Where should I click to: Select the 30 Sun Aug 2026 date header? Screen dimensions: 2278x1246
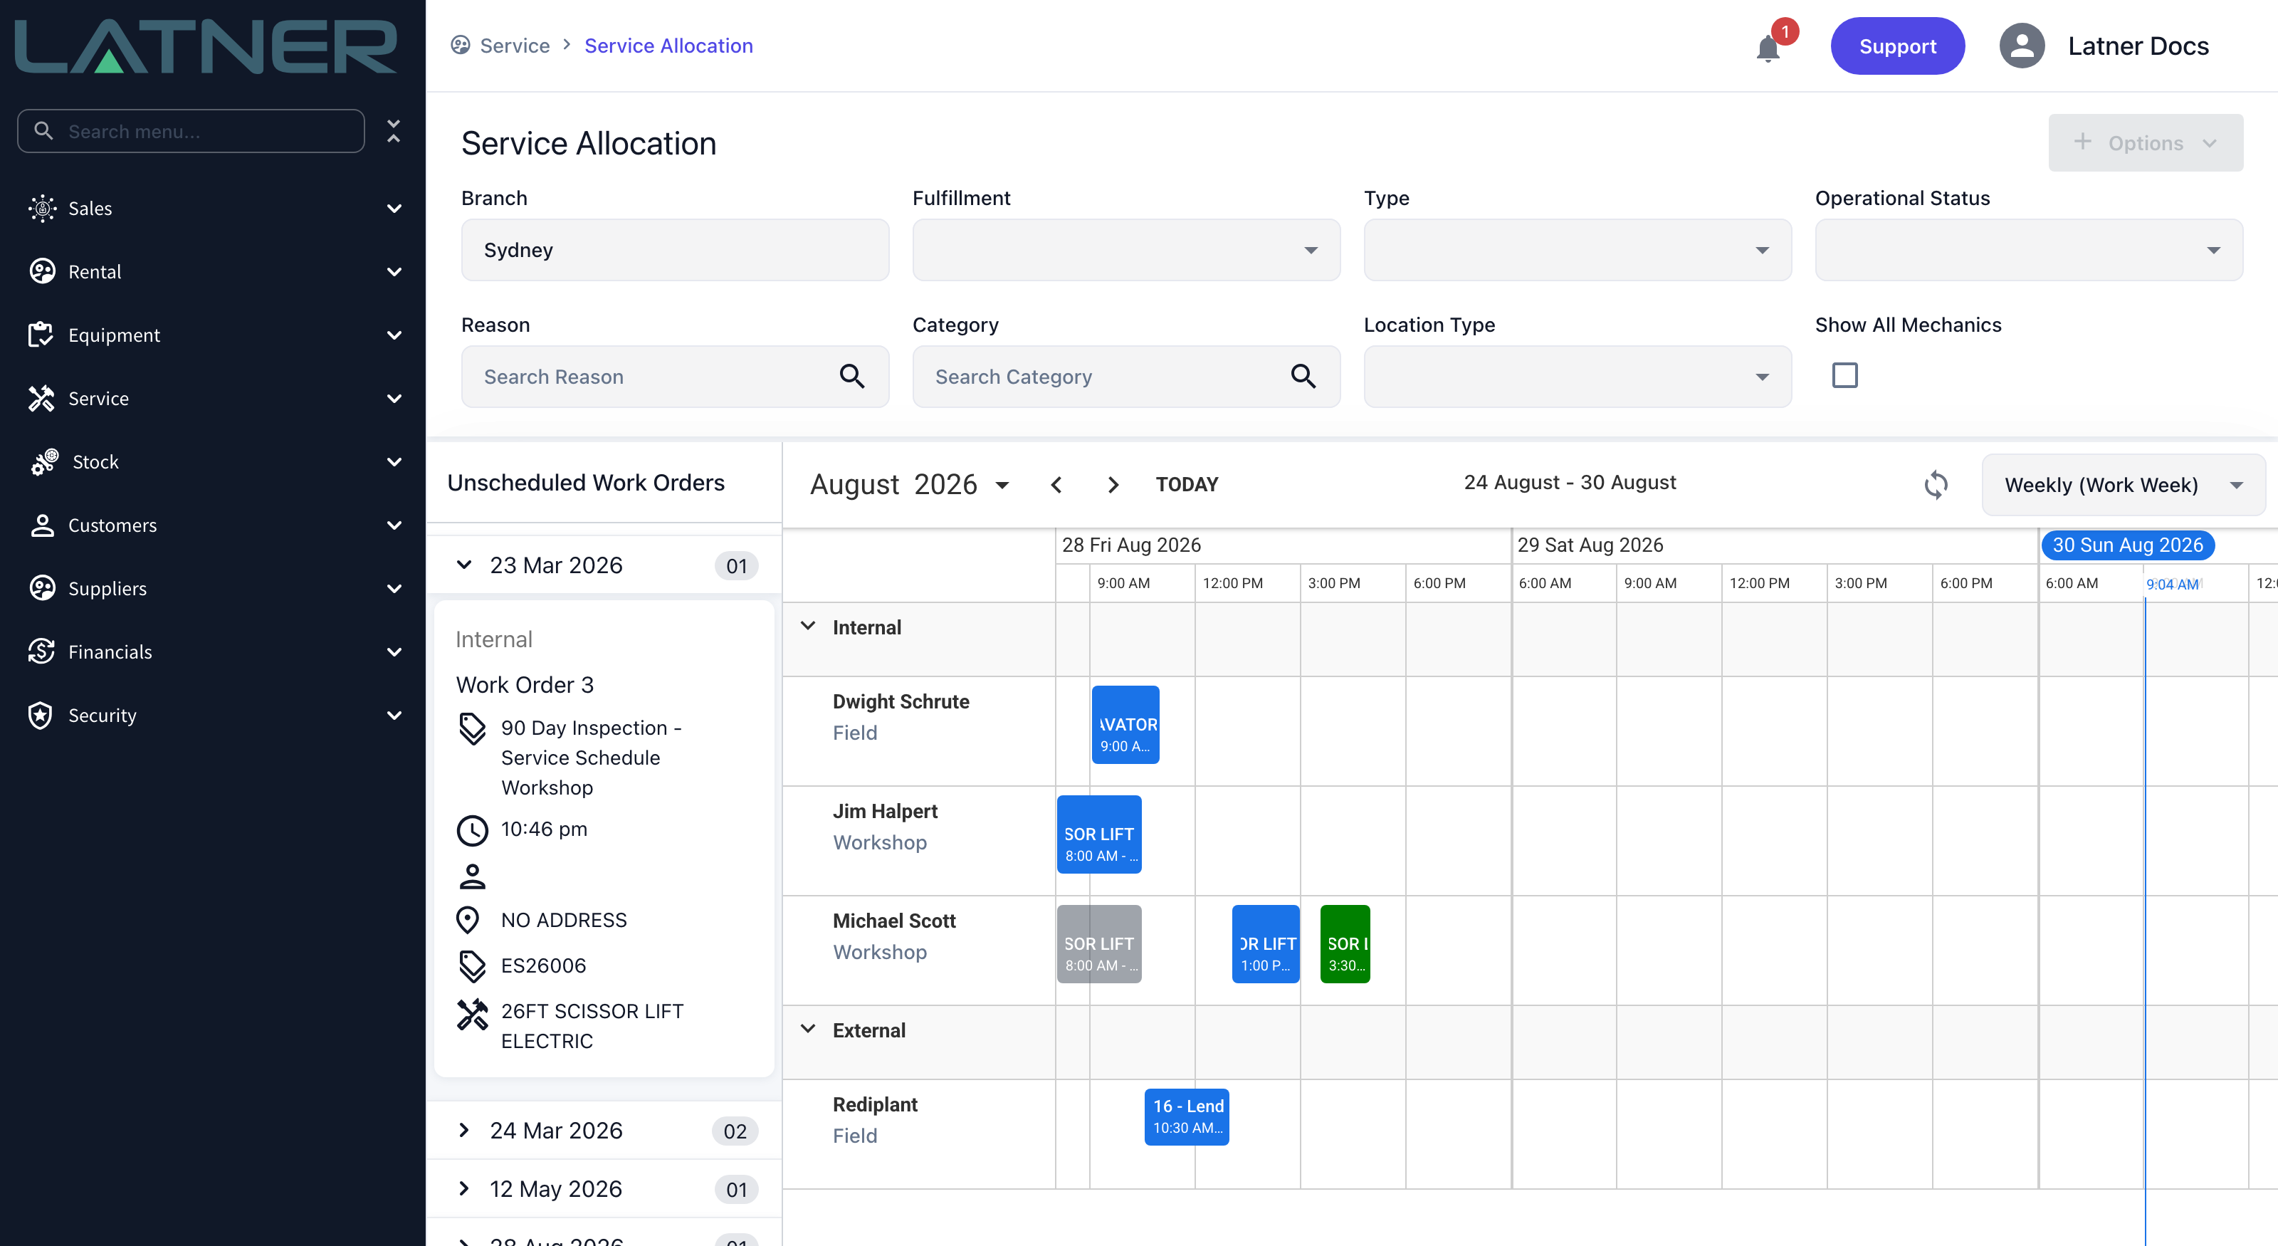coord(2127,545)
